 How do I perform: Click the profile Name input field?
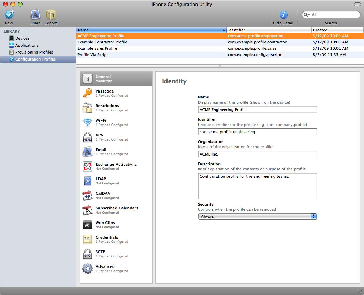(x=257, y=110)
